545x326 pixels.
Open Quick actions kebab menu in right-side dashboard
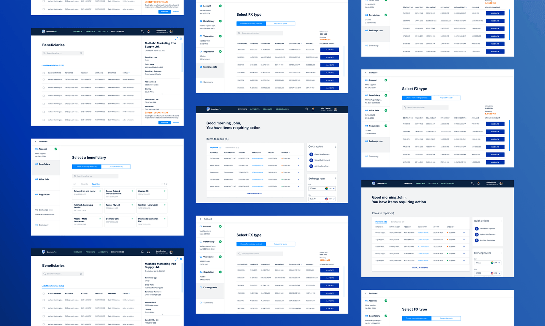501,221
